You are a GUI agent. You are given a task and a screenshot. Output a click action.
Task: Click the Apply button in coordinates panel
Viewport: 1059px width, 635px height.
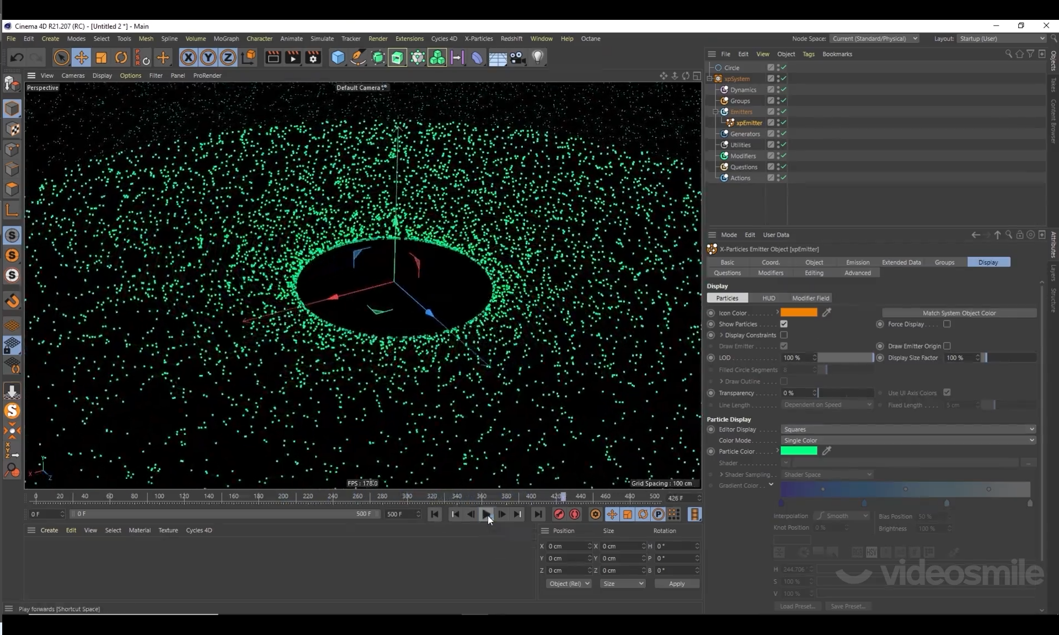point(676,583)
